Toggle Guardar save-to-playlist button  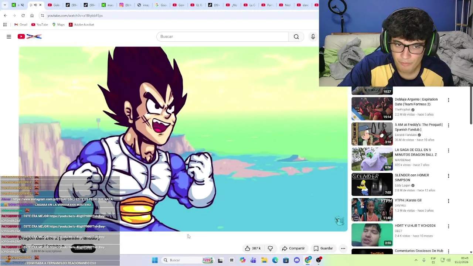click(323, 248)
